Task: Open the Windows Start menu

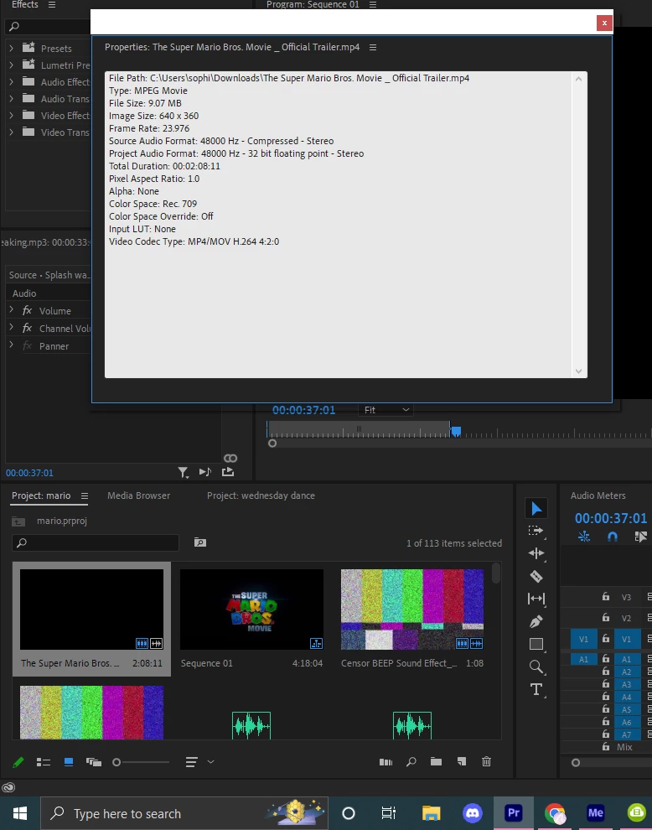Action: [20, 813]
